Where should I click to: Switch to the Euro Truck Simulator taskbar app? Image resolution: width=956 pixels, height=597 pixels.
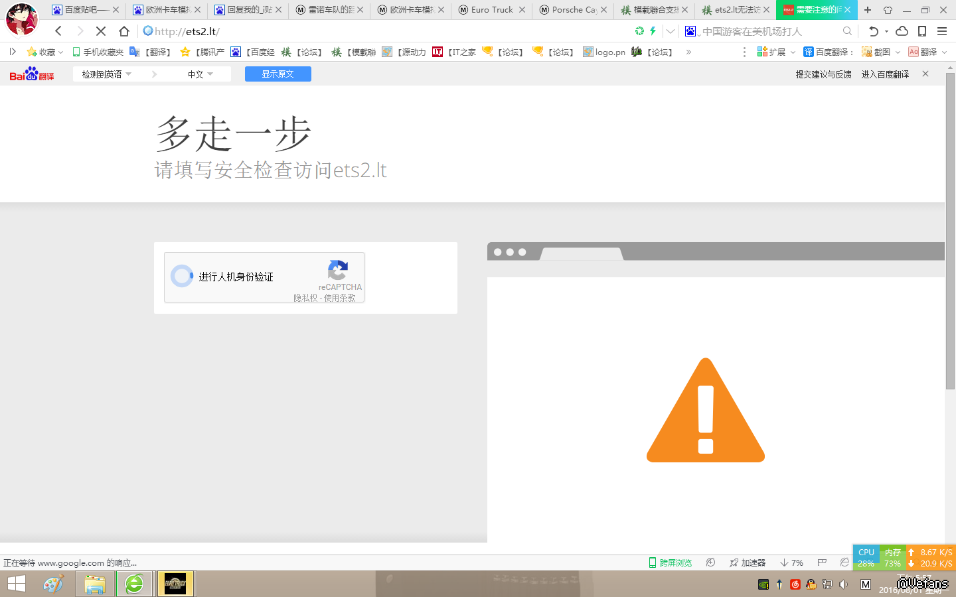[175, 584]
